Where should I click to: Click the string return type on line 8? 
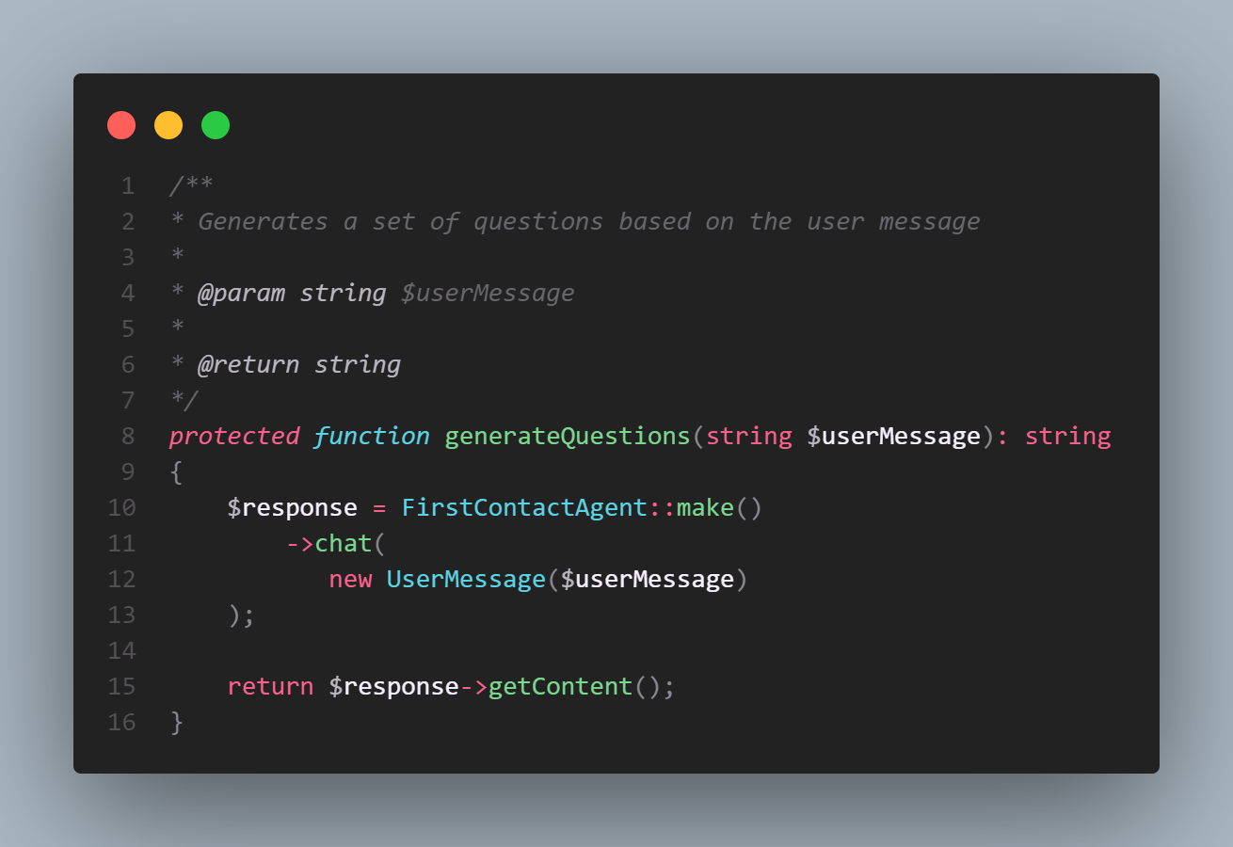click(x=1068, y=436)
